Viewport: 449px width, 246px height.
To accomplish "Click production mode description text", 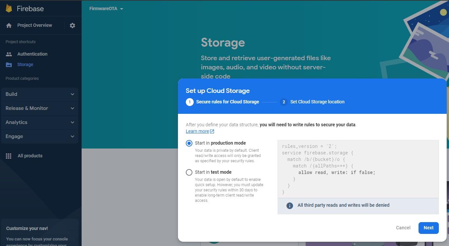I will tap(228, 156).
